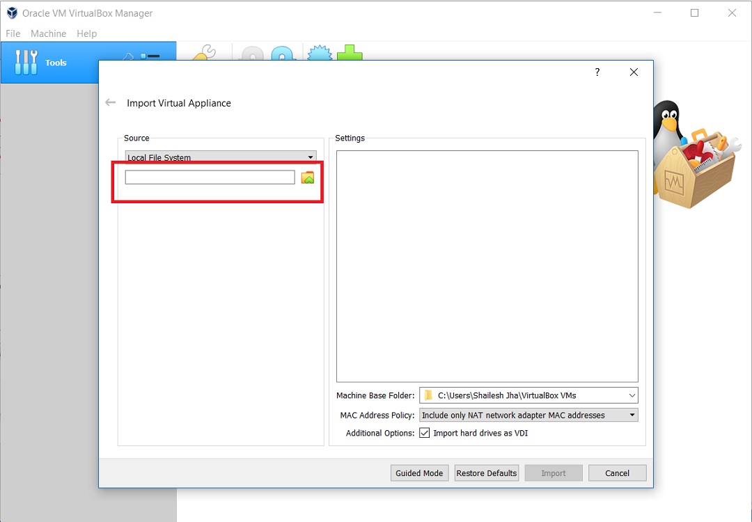Viewport: 752px width, 522px height.
Task: Maximize the VirtualBox Manager window
Action: [x=694, y=13]
